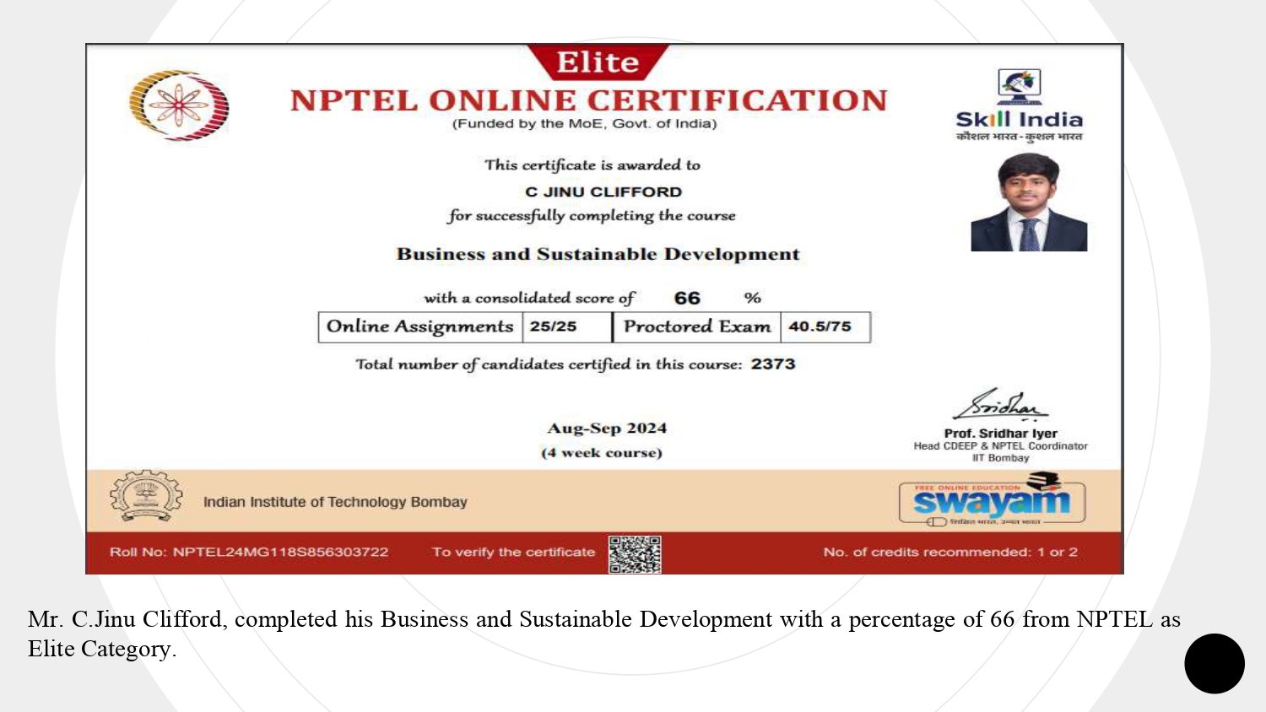Click the slide caption starting 'Mr. C.Jinu Clifford'
Viewport: 1266px width, 712px height.
(604, 634)
